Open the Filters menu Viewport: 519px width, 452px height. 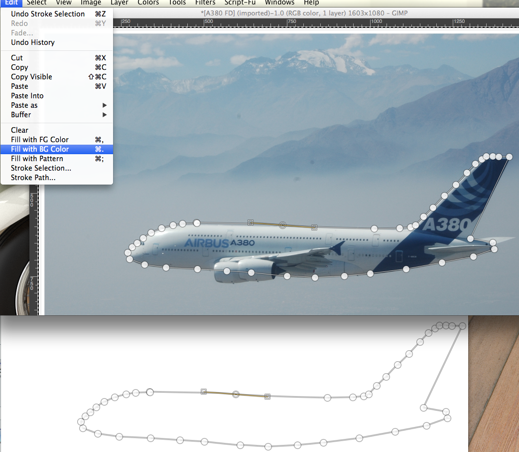pyautogui.click(x=205, y=2)
